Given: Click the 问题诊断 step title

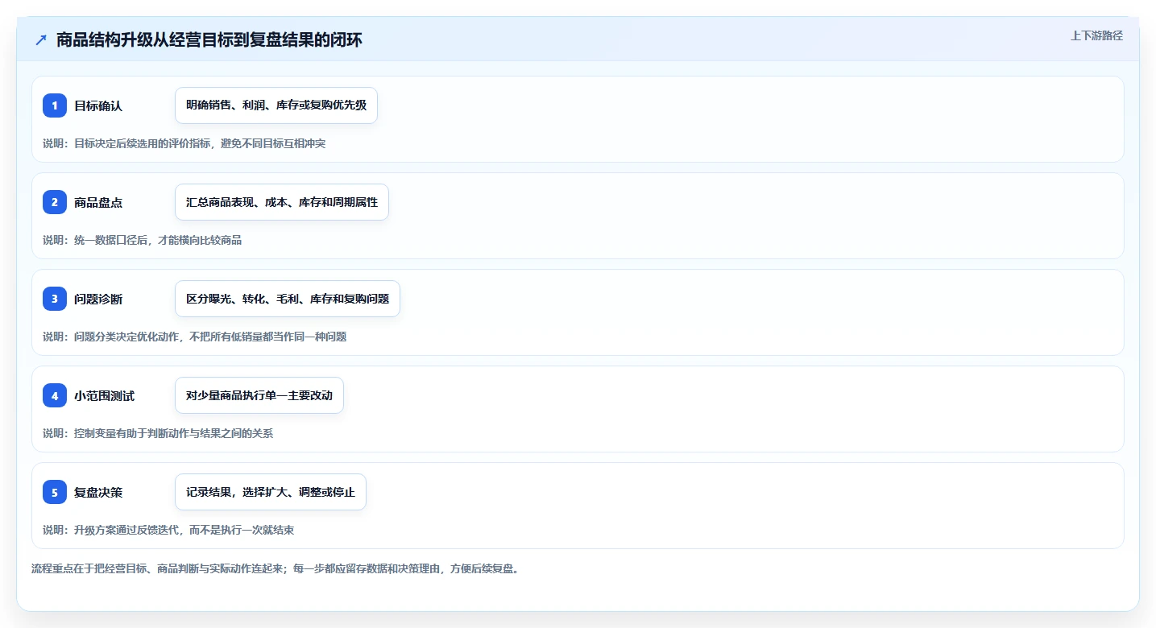Looking at the screenshot, I should pyautogui.click(x=98, y=300).
